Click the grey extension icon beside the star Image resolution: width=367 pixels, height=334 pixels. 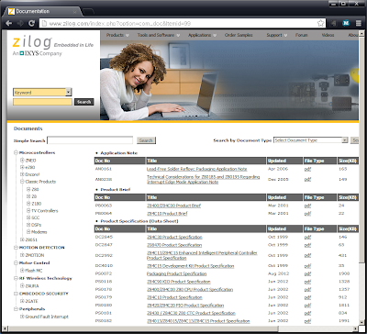tap(334, 23)
